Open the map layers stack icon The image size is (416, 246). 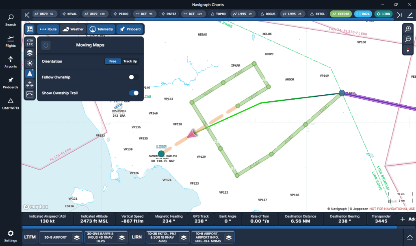tap(30, 53)
